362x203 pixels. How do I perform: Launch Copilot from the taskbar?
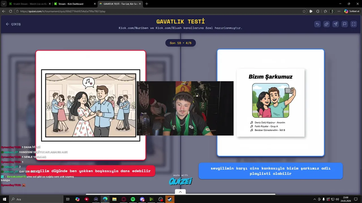77,199
